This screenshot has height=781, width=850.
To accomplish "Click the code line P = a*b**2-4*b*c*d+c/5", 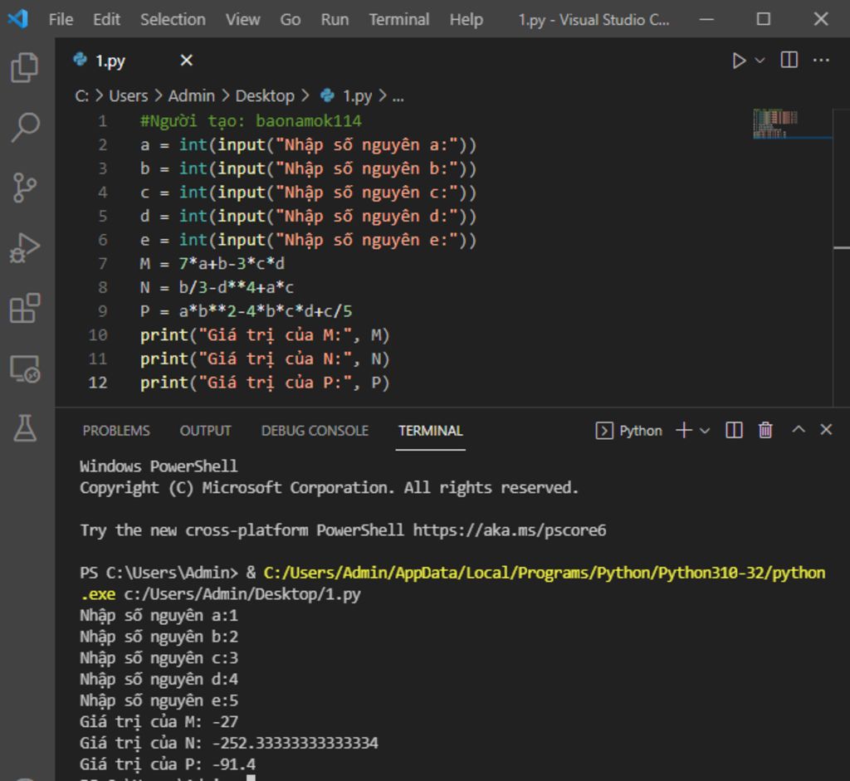I will point(246,311).
